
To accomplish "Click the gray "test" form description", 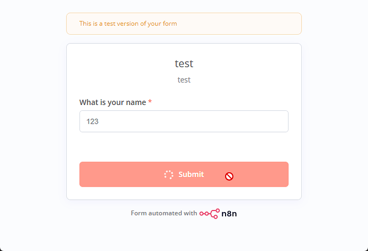I will (x=184, y=80).
